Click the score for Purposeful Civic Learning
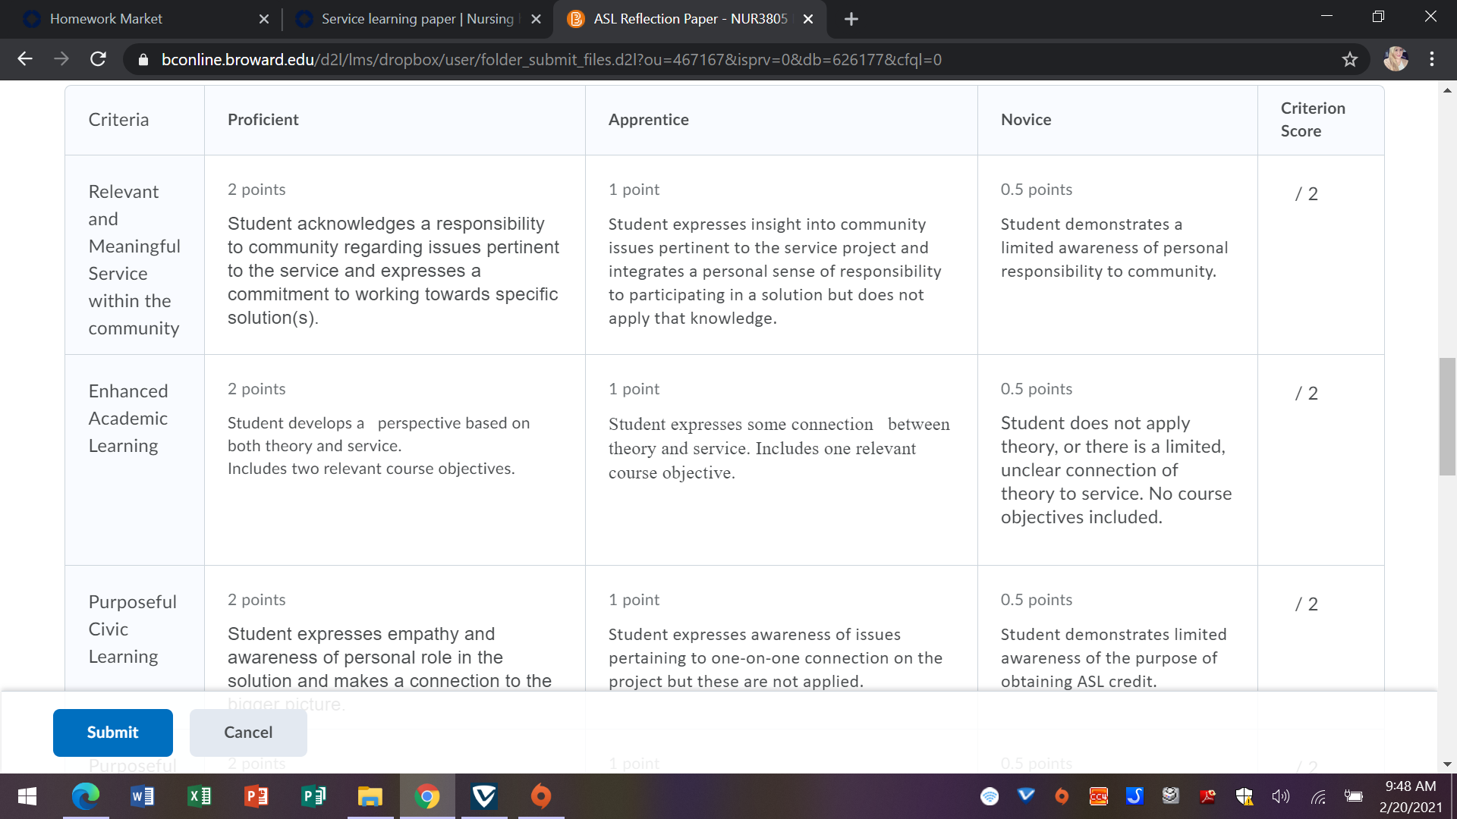The width and height of the screenshot is (1457, 819). point(1306,604)
